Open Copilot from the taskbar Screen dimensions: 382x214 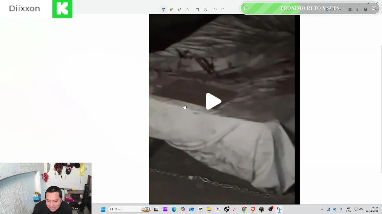(183, 209)
